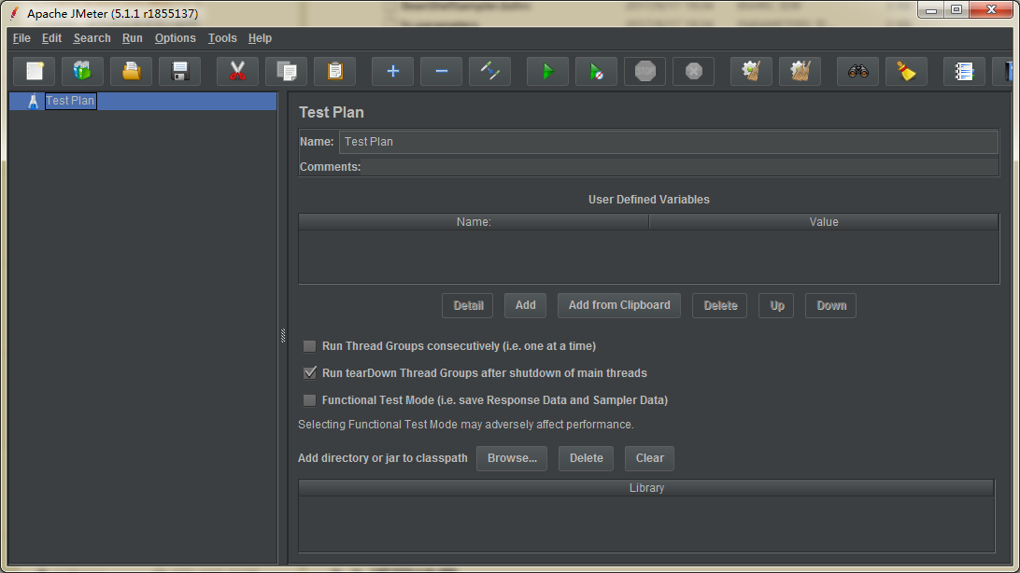
Task: Click Add from Clipboard button
Action: pos(618,305)
